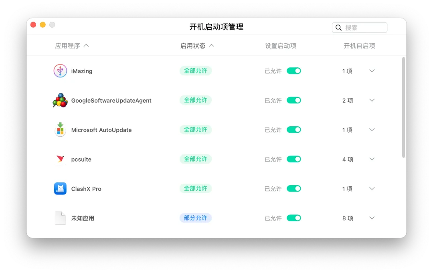Viewport: 433px width, 273px height.
Task: Click the pcsuite red arrow icon
Action: pos(60,159)
